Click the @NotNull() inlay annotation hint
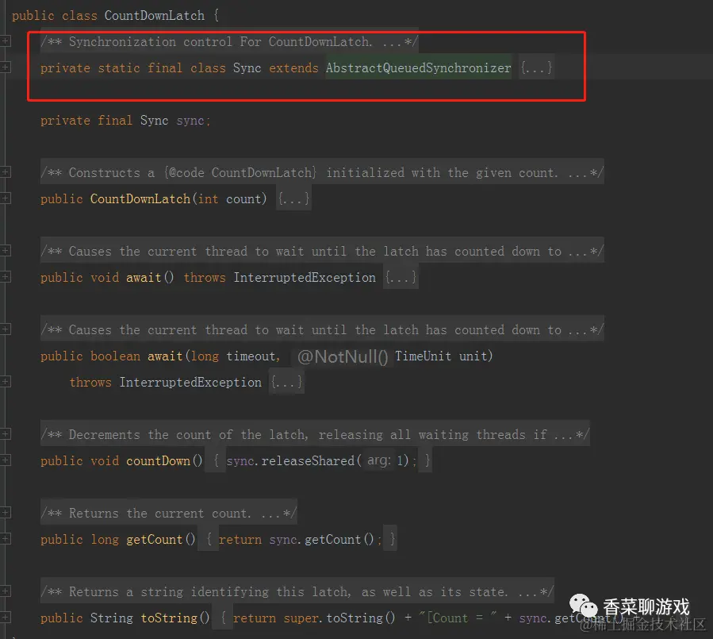The width and height of the screenshot is (713, 639). click(343, 356)
